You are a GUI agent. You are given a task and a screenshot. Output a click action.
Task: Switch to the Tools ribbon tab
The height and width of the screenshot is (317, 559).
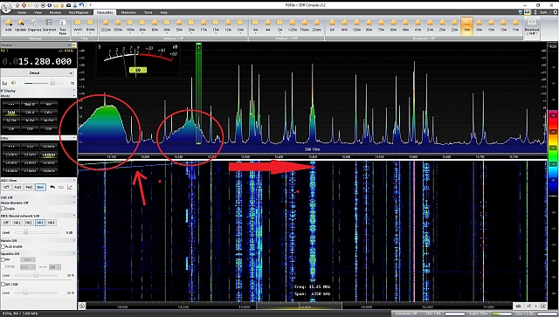tap(148, 12)
